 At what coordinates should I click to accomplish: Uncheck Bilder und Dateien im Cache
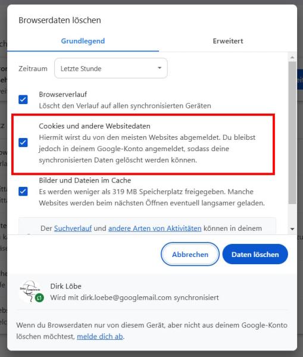coord(23,191)
